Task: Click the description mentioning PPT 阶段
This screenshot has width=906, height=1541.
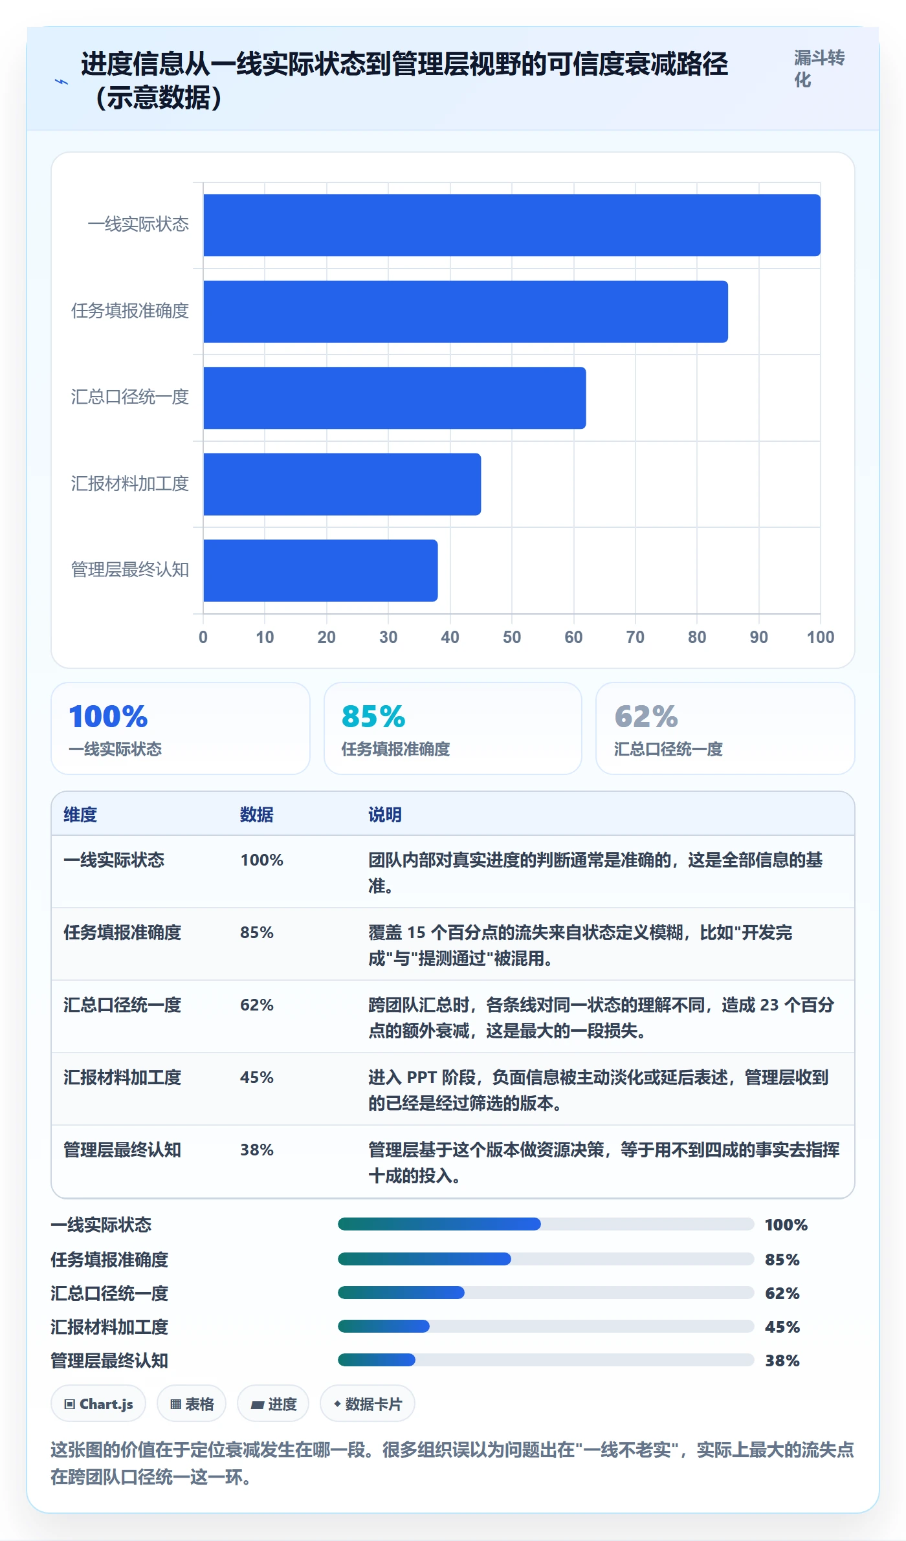Action: pyautogui.click(x=599, y=1090)
